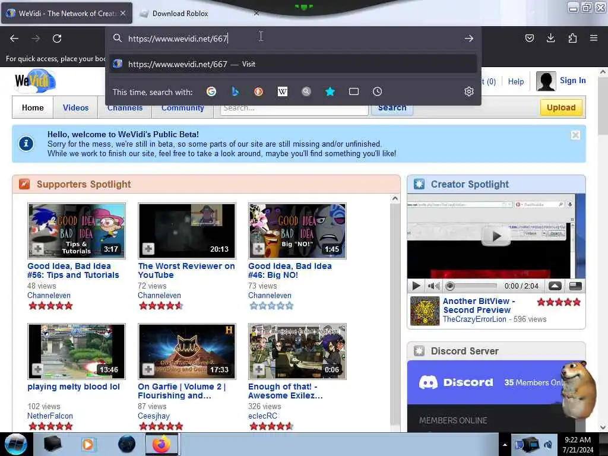Open Pocket save icon in toolbar
The width and height of the screenshot is (608, 456).
click(529, 38)
